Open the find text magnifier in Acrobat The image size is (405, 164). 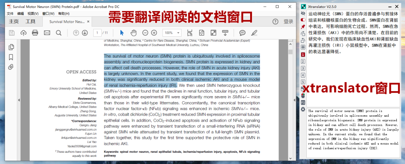58,33
